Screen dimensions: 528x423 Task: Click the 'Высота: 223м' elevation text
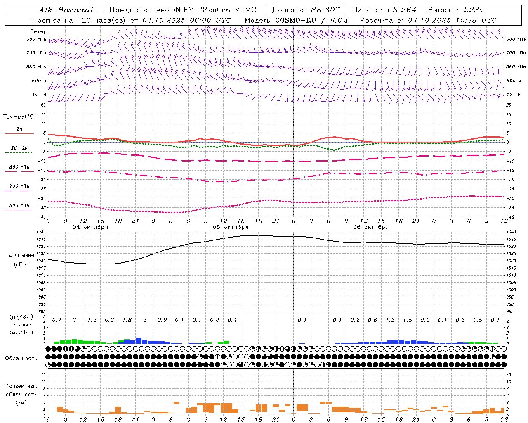coord(456,10)
